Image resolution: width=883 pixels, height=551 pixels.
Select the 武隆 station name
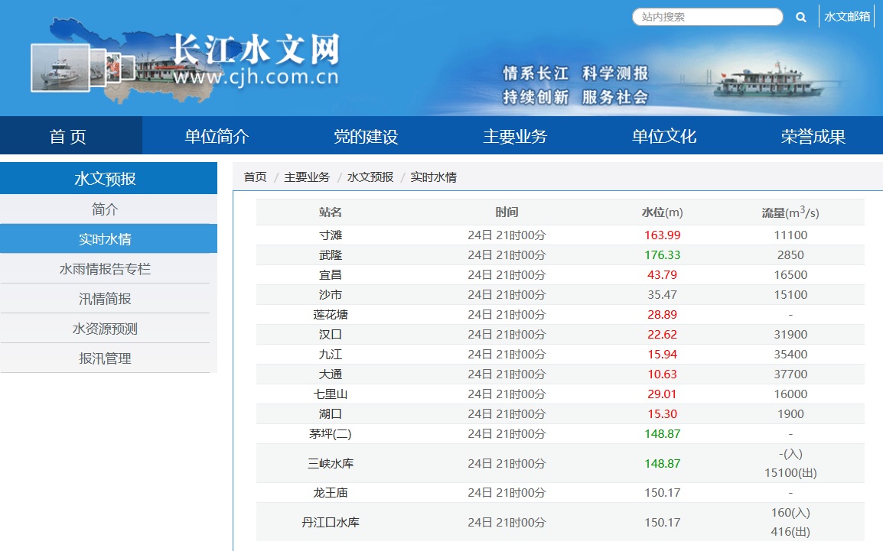pos(331,254)
